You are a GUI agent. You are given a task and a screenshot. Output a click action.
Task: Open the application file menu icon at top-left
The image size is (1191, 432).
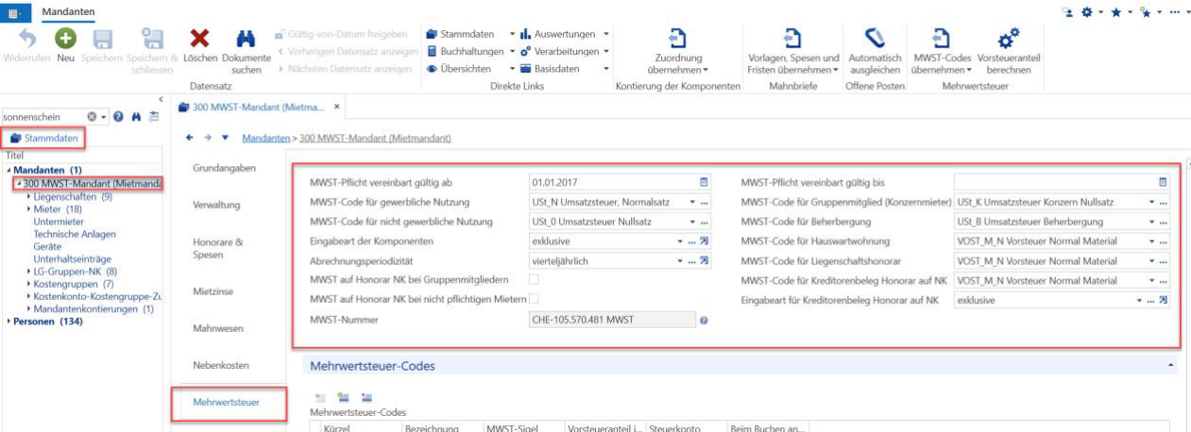(16, 11)
